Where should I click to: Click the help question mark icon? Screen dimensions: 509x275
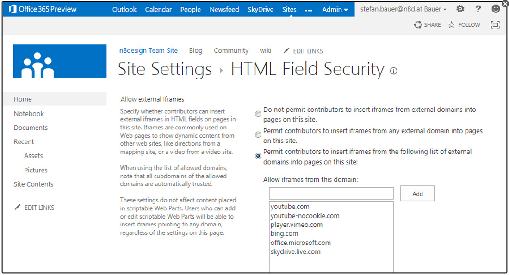click(x=478, y=9)
